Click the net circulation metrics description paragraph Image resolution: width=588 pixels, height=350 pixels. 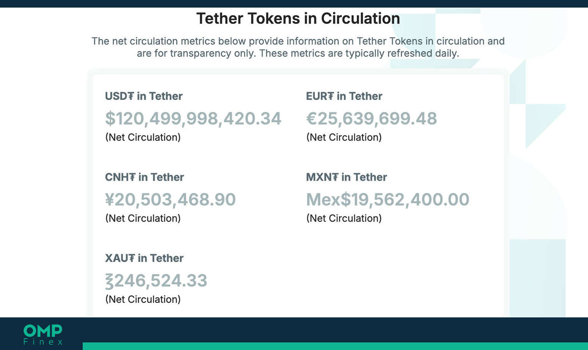(298, 47)
